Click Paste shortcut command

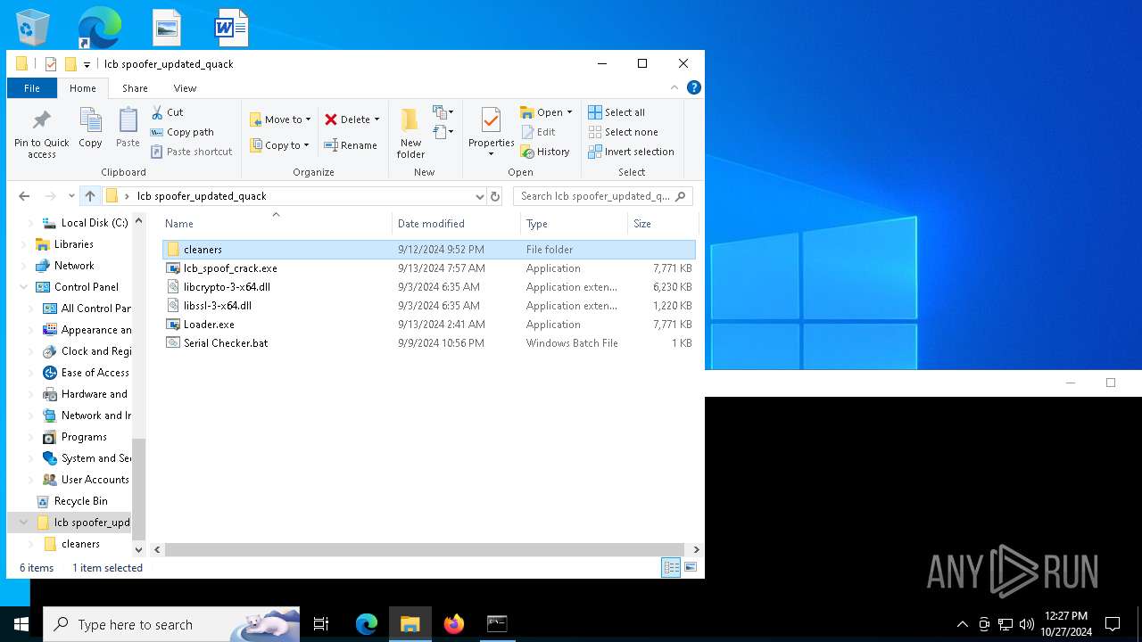[192, 152]
